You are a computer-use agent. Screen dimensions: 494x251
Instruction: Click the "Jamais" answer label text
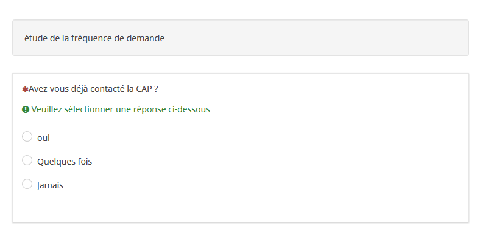click(x=50, y=185)
